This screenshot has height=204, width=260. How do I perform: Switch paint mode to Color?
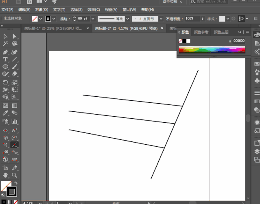point(4,202)
